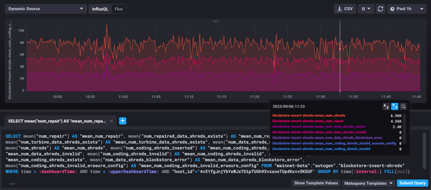The height and width of the screenshot is (190, 431).
Task: Click Show Template Values
Action: coord(316,183)
